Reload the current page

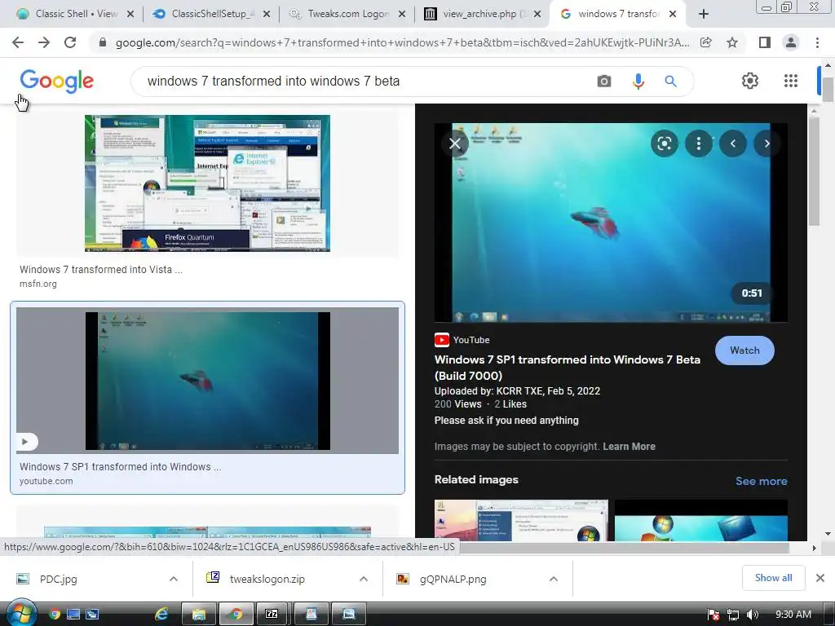(70, 42)
